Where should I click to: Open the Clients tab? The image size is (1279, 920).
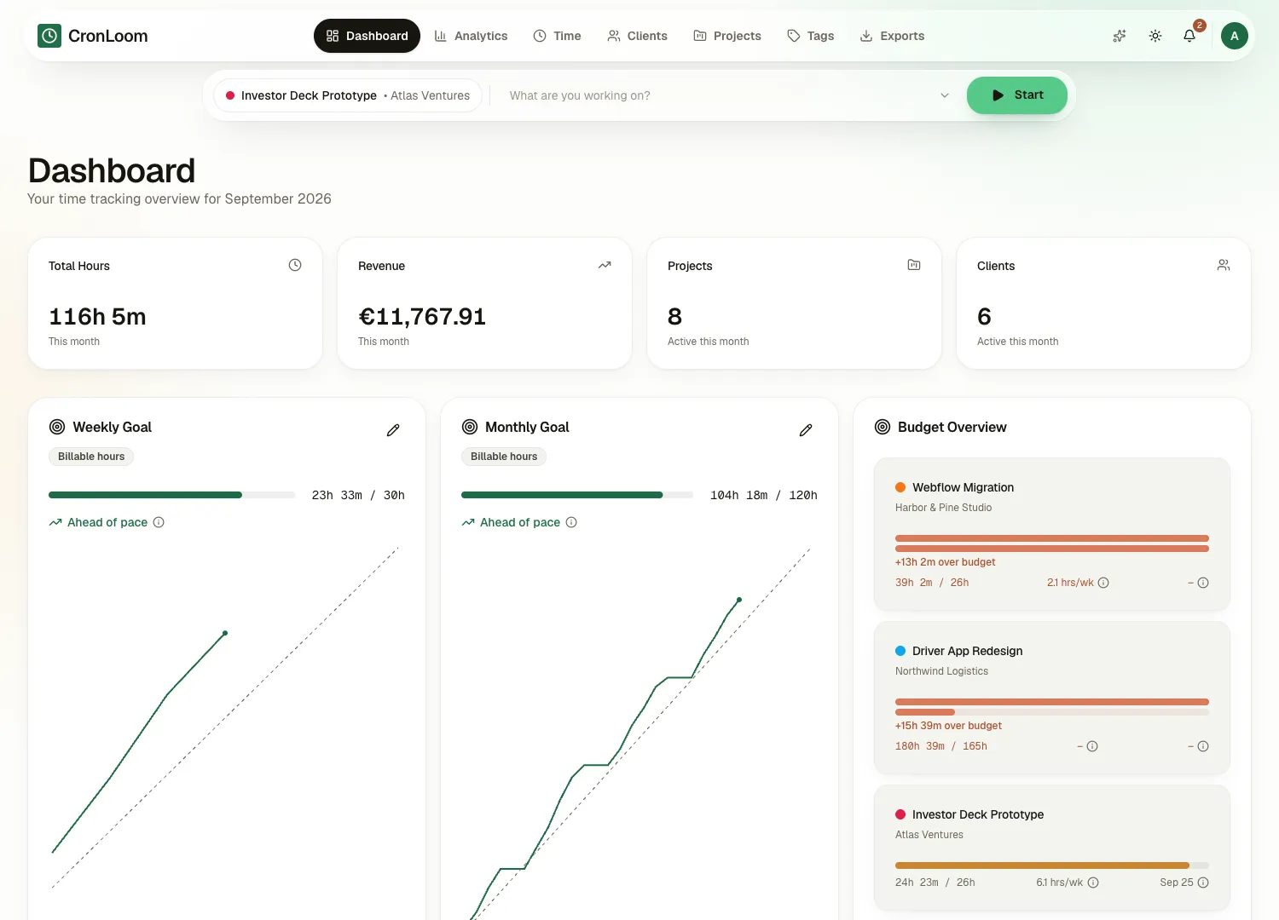[637, 36]
